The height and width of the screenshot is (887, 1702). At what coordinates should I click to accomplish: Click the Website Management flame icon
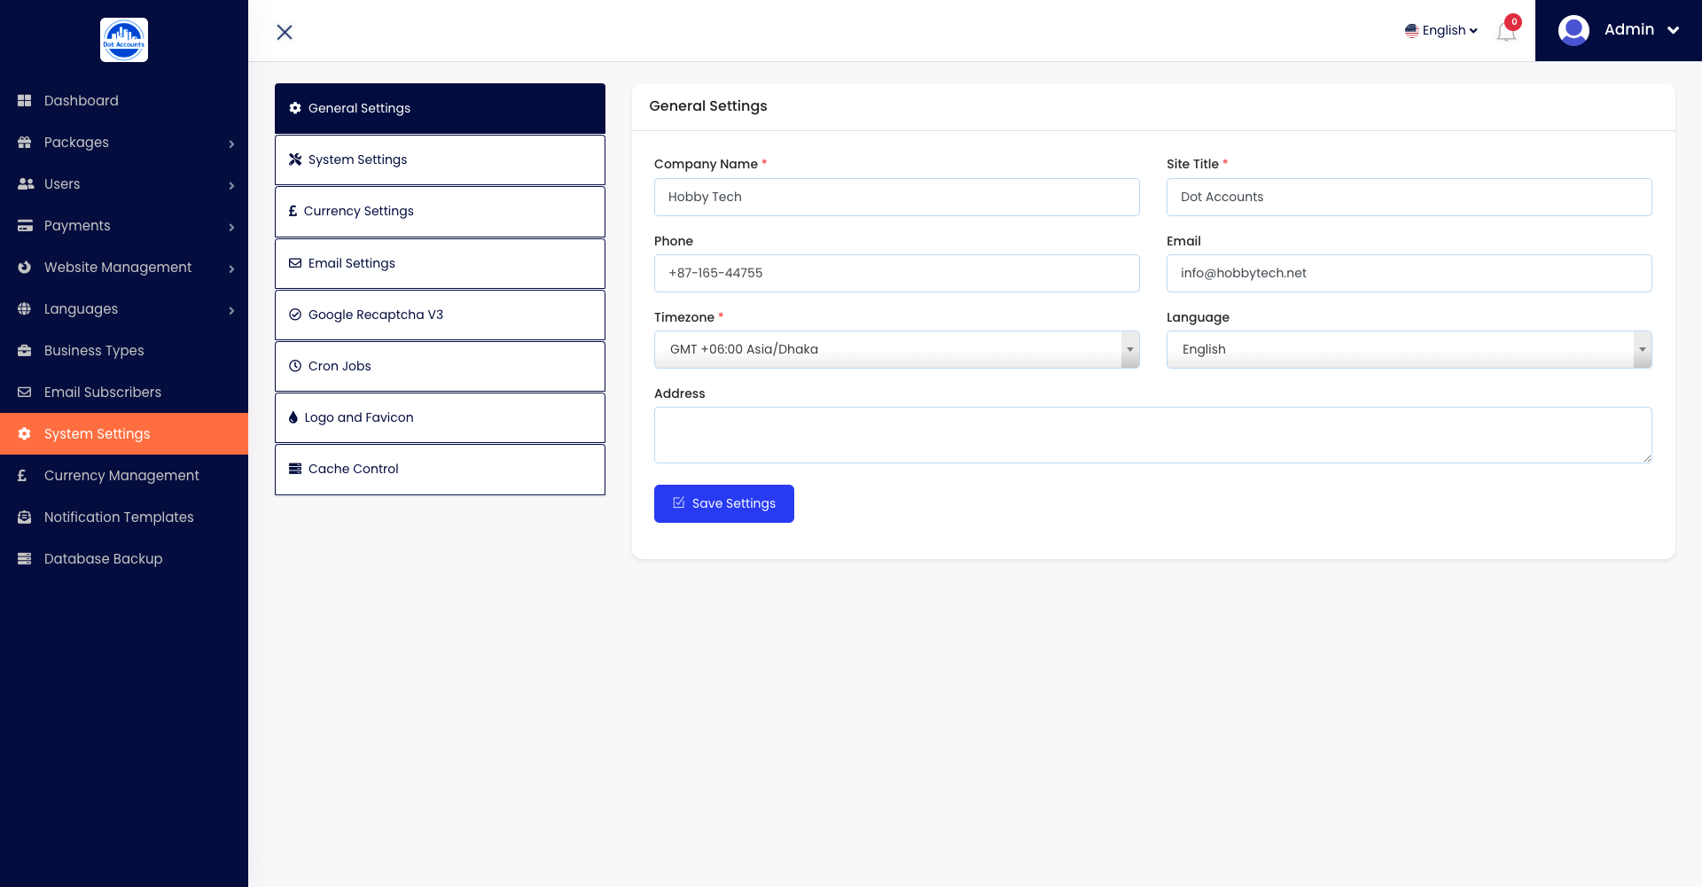click(x=24, y=267)
